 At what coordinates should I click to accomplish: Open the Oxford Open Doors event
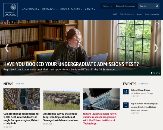(140, 90)
